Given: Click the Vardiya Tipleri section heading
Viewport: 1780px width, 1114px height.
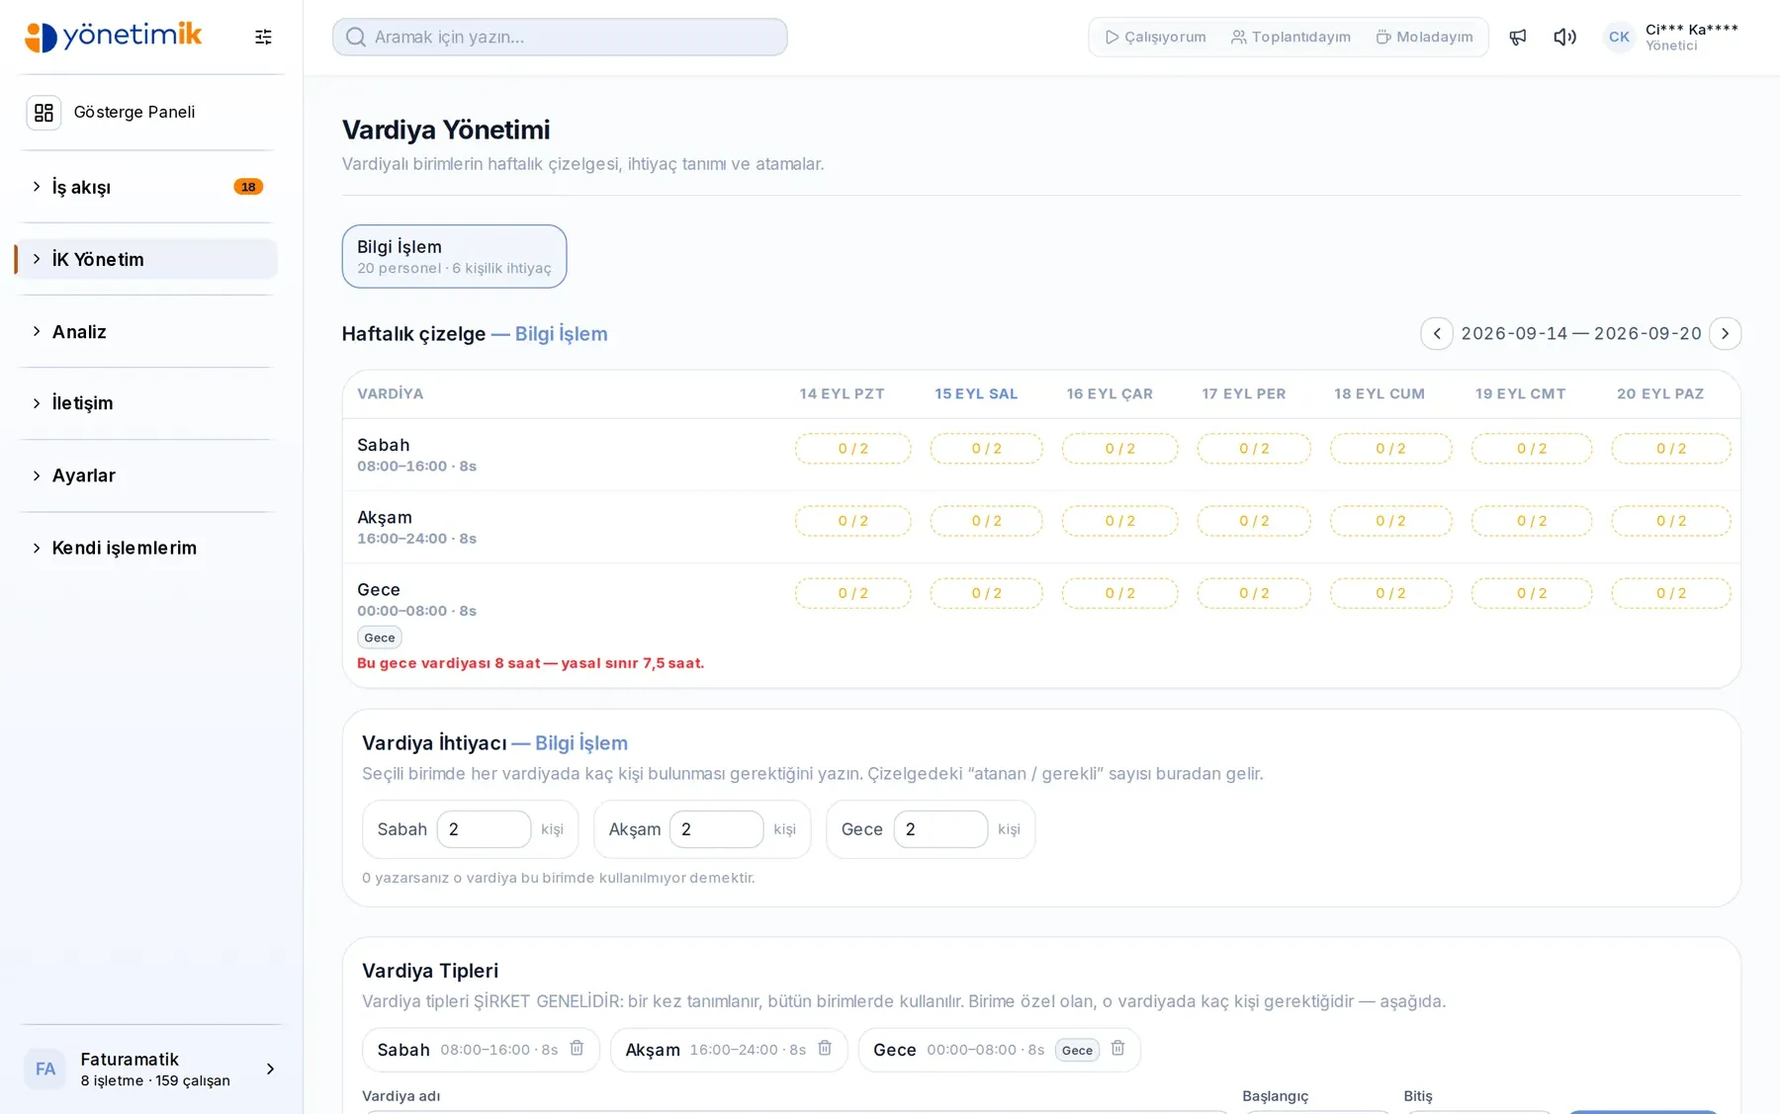Looking at the screenshot, I should pos(430,971).
